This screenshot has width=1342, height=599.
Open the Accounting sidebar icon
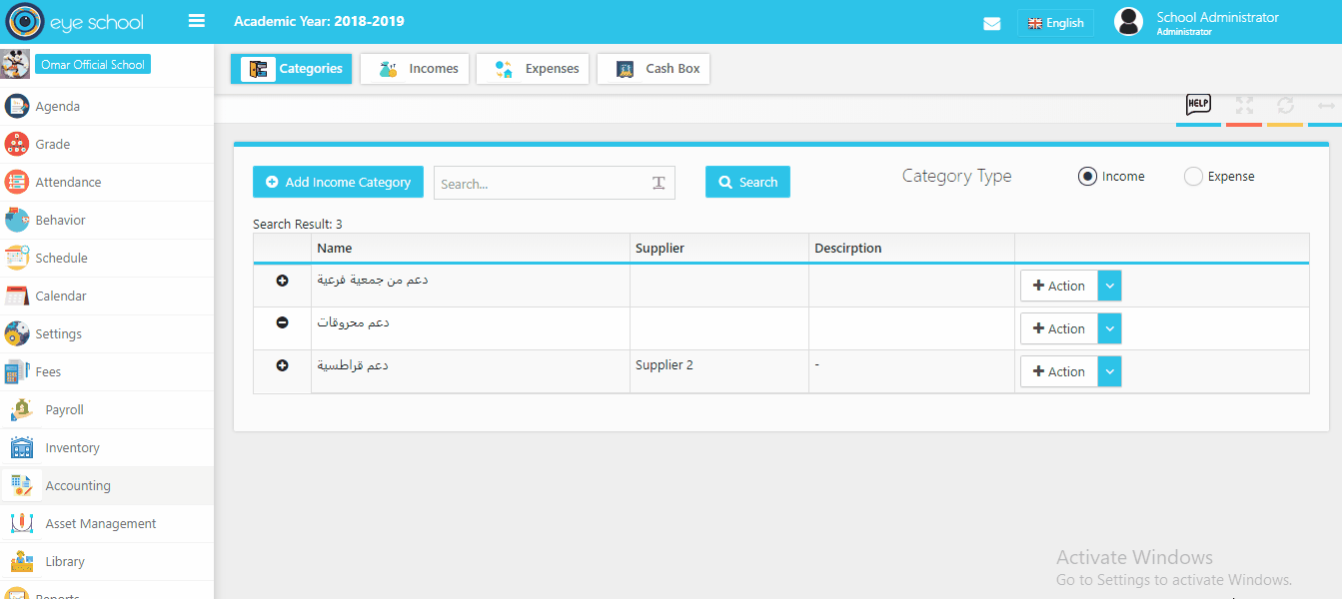click(x=22, y=485)
